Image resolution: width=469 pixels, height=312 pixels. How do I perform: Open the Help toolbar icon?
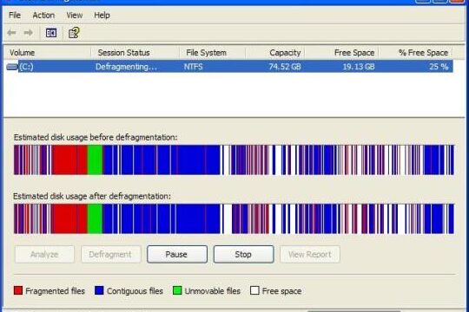point(74,33)
